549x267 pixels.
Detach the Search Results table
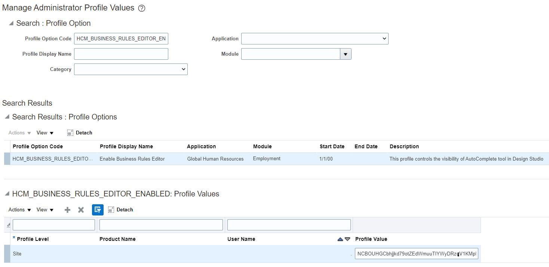(79, 133)
